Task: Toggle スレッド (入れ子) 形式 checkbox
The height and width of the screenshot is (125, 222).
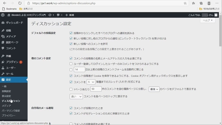Action: click(71, 82)
